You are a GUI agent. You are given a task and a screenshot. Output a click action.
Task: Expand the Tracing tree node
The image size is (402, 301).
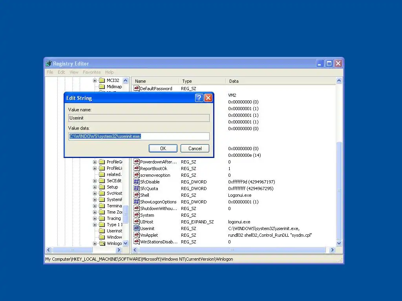(x=95, y=218)
